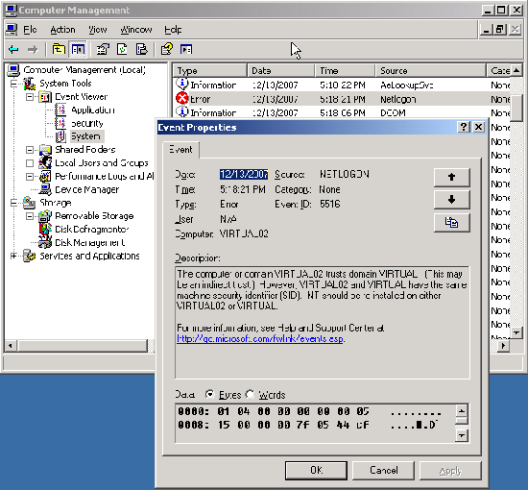528x490 pixels.
Task: Sort event list by Date column header
Action: point(281,71)
